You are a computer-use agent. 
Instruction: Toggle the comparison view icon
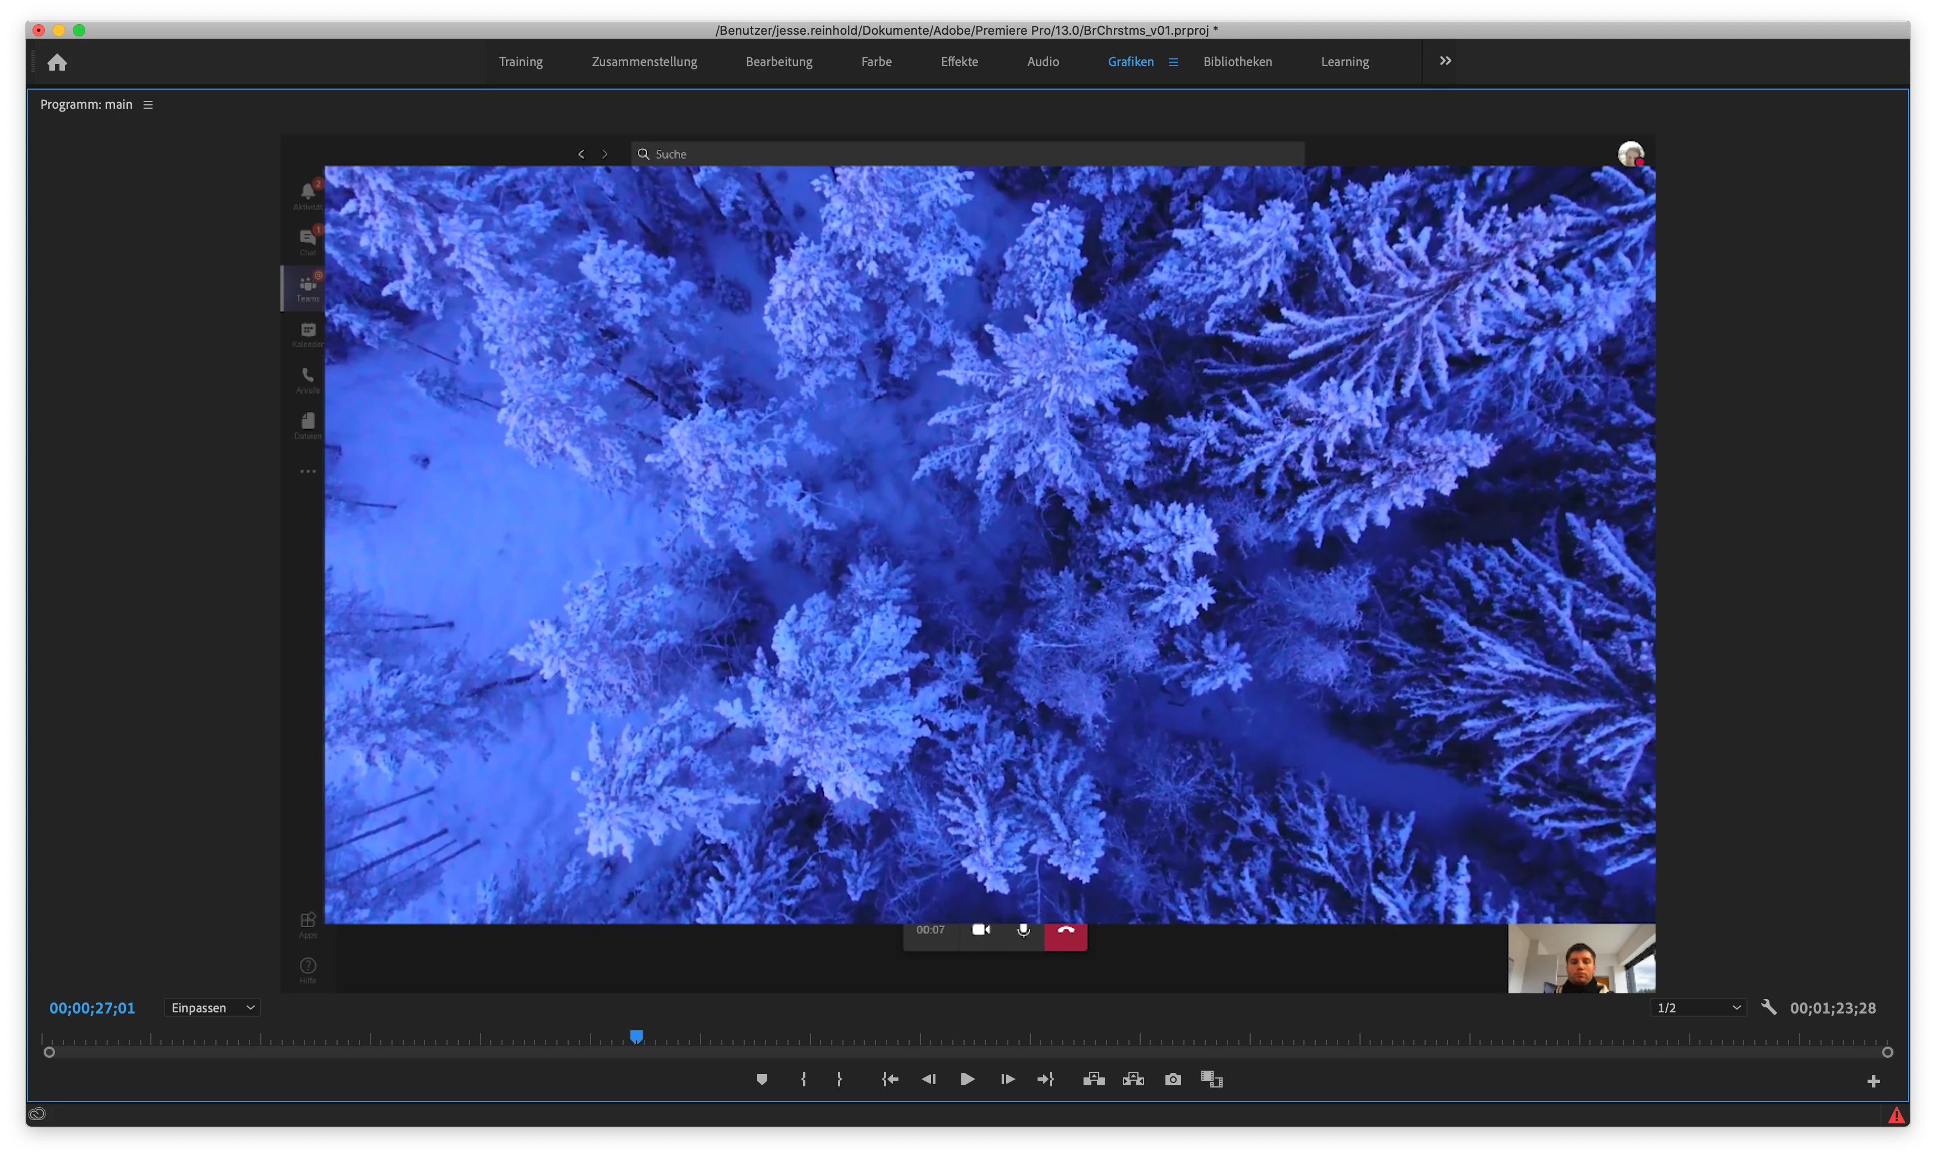coord(1211,1079)
